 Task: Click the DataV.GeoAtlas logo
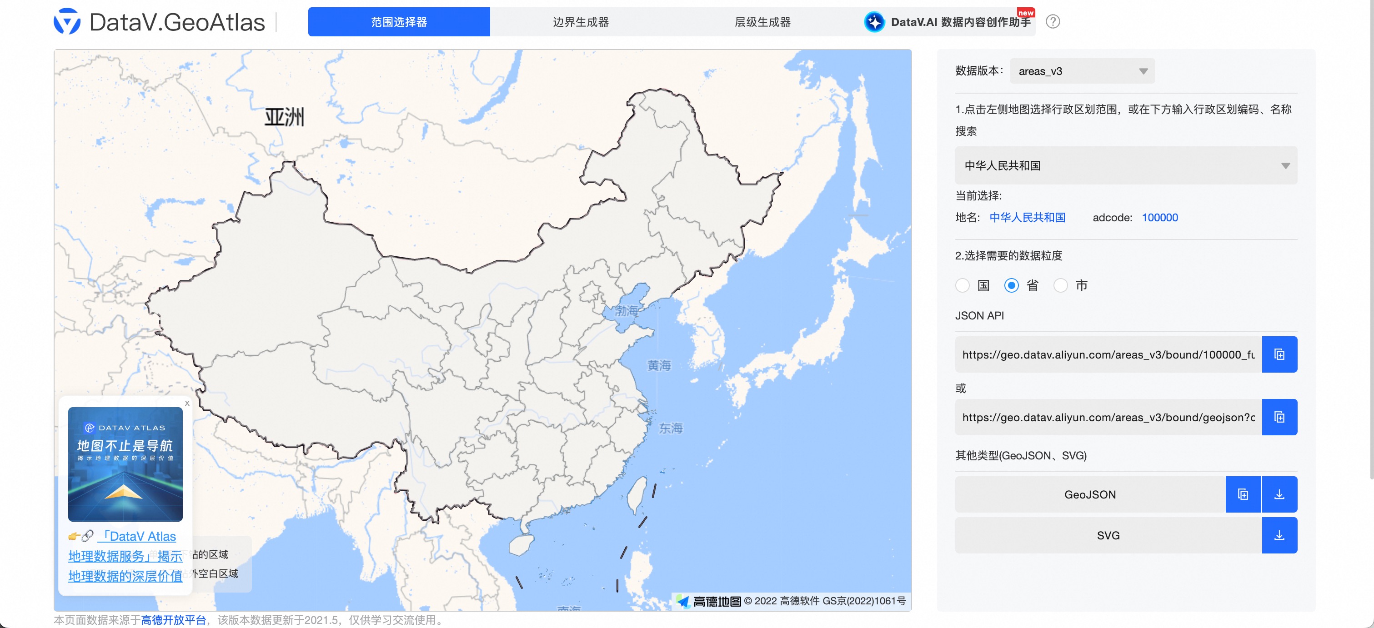160,21
